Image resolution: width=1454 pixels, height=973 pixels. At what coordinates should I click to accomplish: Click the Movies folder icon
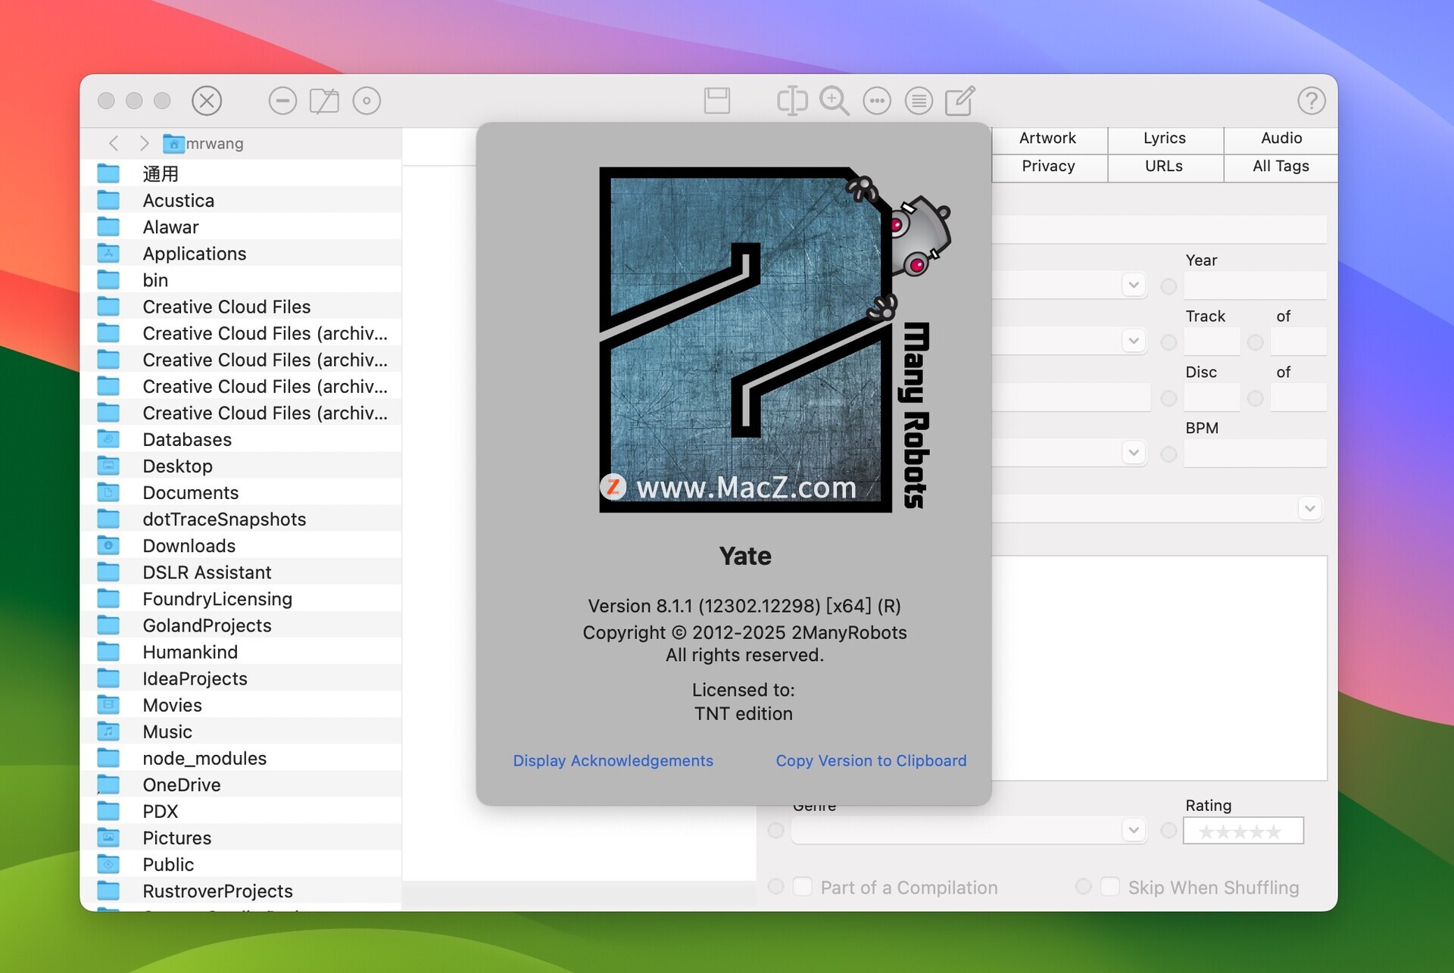point(108,705)
